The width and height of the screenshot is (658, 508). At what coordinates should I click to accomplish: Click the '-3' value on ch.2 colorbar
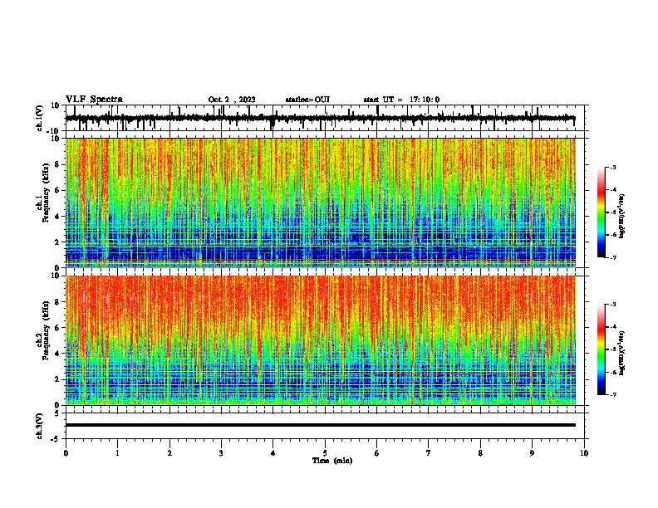coord(612,305)
